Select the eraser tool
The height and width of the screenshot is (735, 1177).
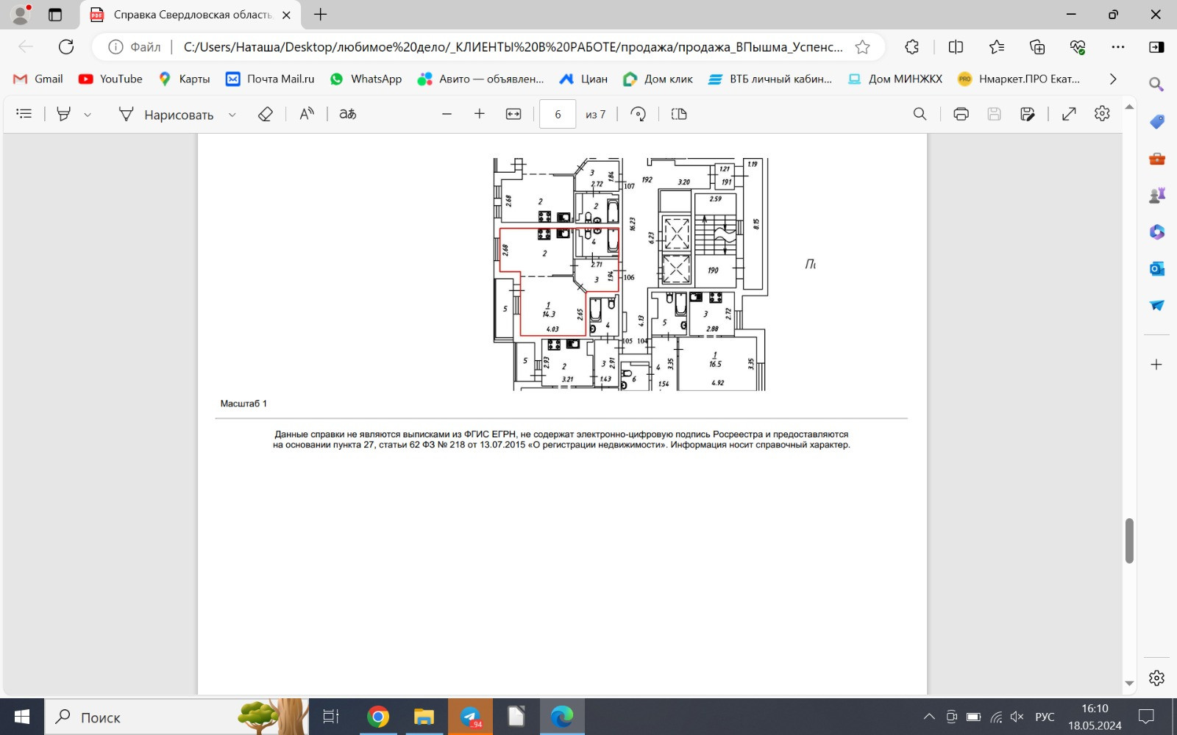[x=266, y=114]
